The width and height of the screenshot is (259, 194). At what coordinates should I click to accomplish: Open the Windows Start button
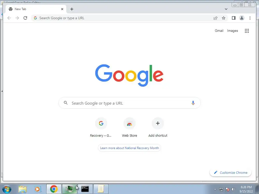[7, 189]
